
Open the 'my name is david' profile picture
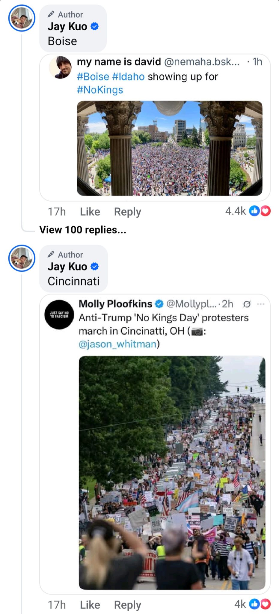[x=61, y=67]
